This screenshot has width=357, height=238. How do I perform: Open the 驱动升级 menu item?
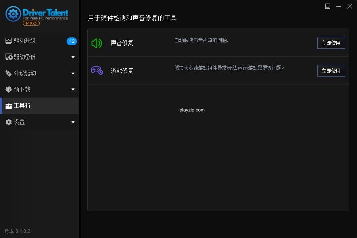[x=39, y=41]
